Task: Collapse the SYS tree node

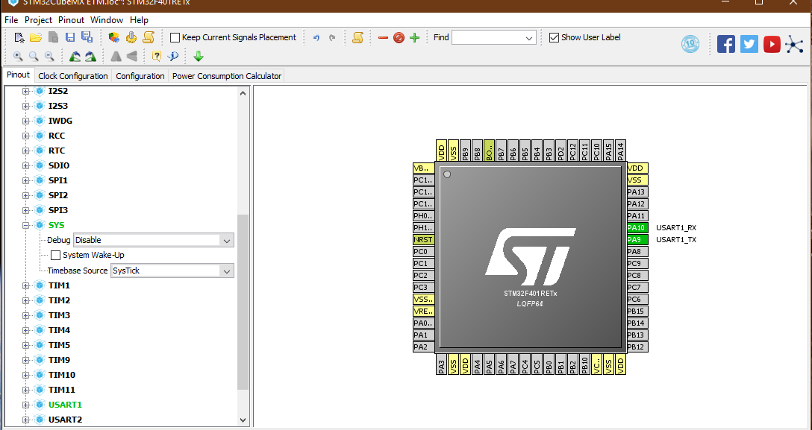Action: (25, 225)
